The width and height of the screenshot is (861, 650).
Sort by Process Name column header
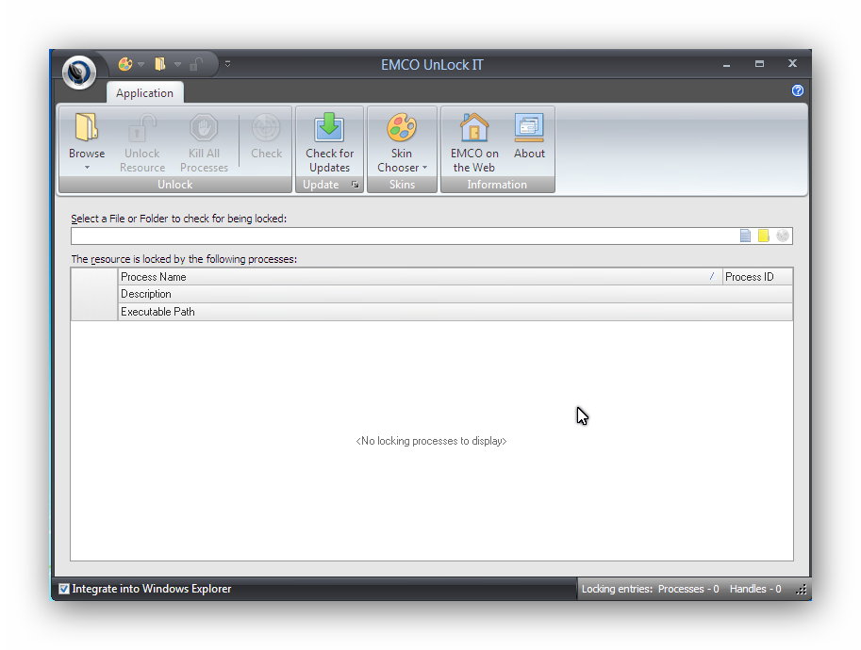click(420, 276)
